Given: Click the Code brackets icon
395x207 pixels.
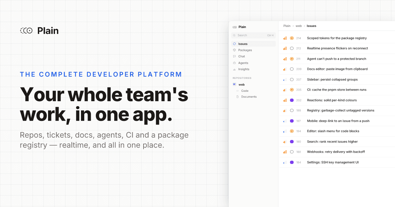Looking at the screenshot, I should (x=238, y=91).
